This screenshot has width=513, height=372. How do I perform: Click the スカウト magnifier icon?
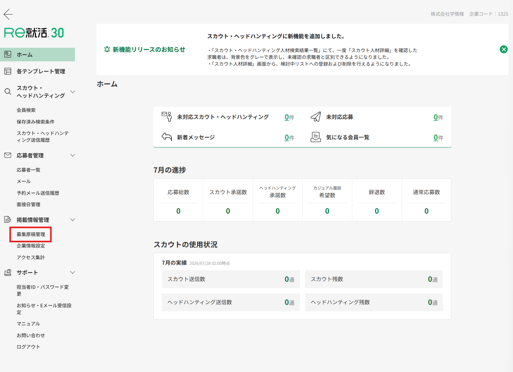coord(8,92)
